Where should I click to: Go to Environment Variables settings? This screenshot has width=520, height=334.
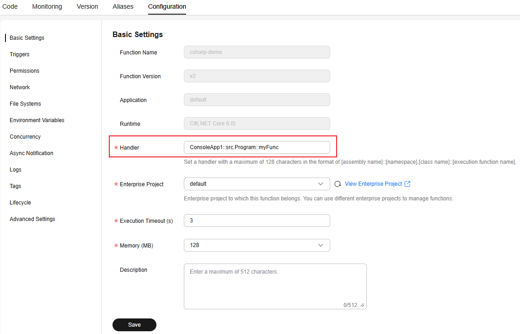37,120
